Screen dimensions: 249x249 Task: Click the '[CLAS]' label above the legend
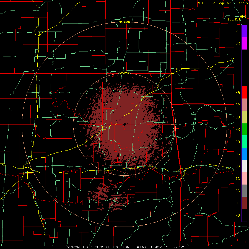click(234, 19)
